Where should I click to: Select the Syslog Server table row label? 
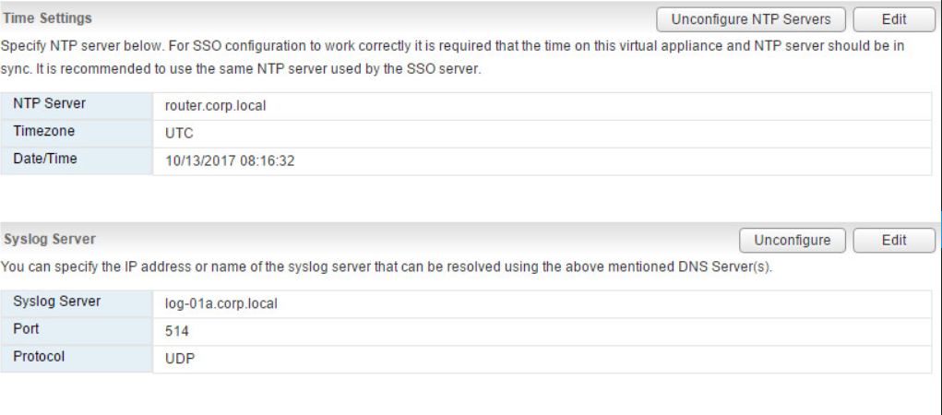(57, 302)
